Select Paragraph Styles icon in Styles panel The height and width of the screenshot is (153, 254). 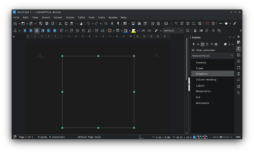(194, 44)
